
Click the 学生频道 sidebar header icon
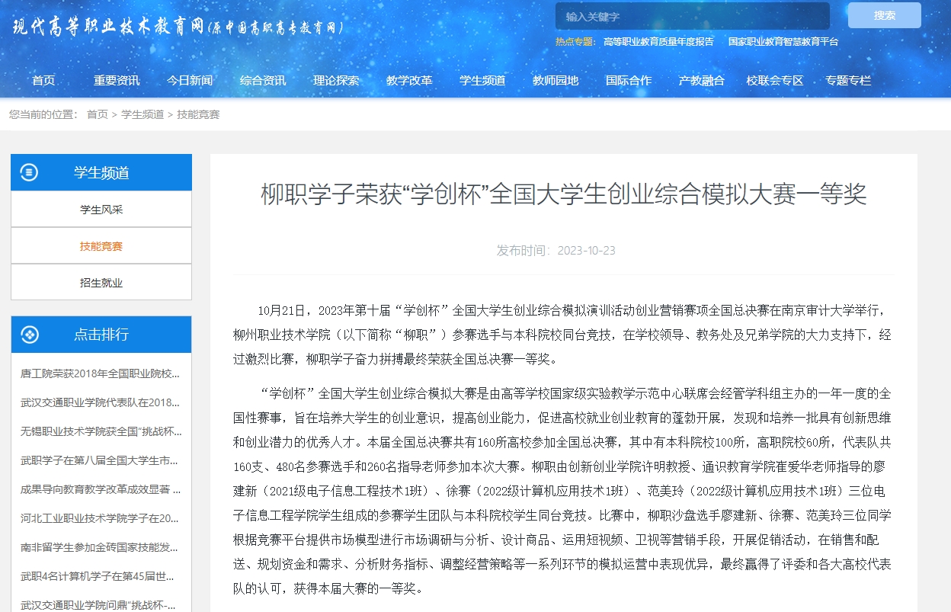tap(29, 173)
